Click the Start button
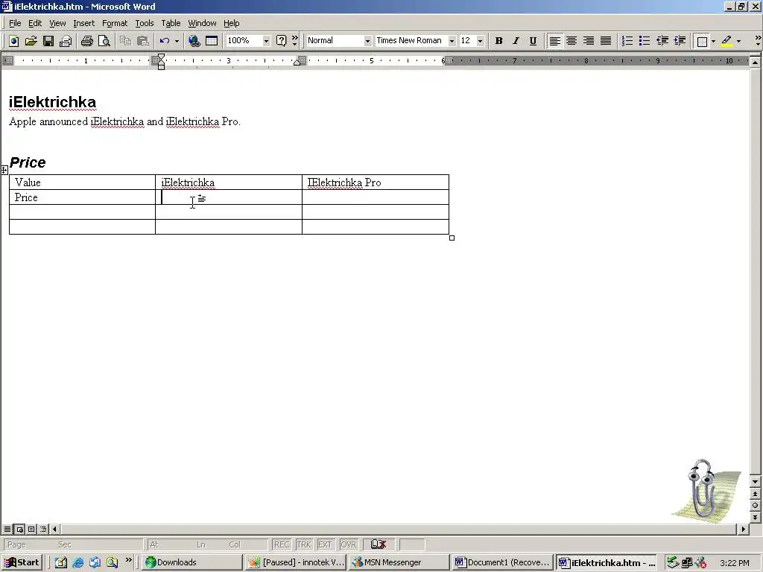This screenshot has width=763, height=572. click(x=22, y=562)
